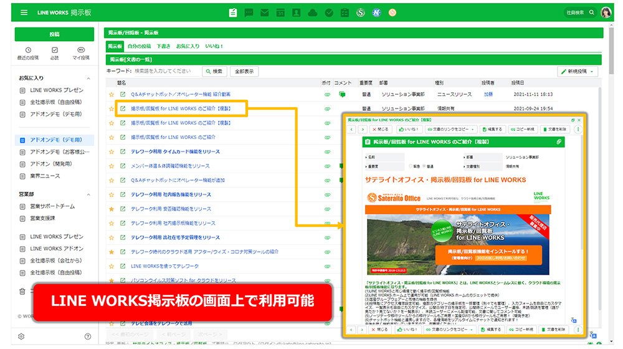Click the paperclip attachment icon in the popup header

tap(559, 141)
